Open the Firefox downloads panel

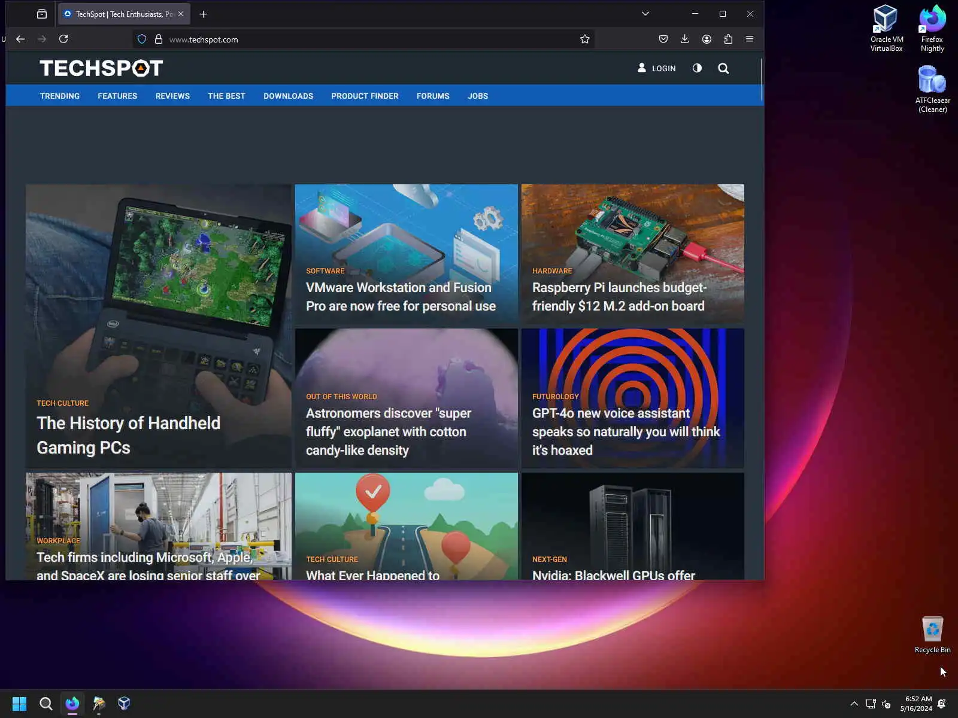(x=685, y=39)
